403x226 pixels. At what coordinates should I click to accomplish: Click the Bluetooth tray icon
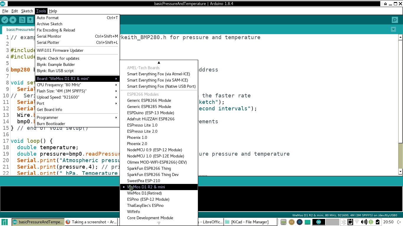tap(343, 222)
